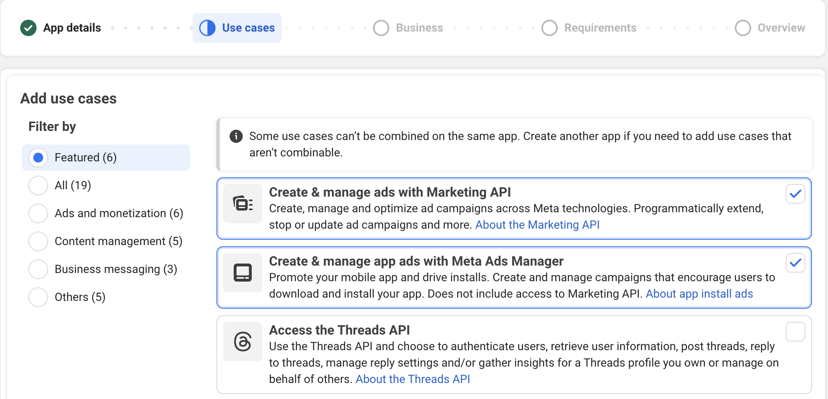Uncheck the Marketing API use case

pyautogui.click(x=796, y=194)
